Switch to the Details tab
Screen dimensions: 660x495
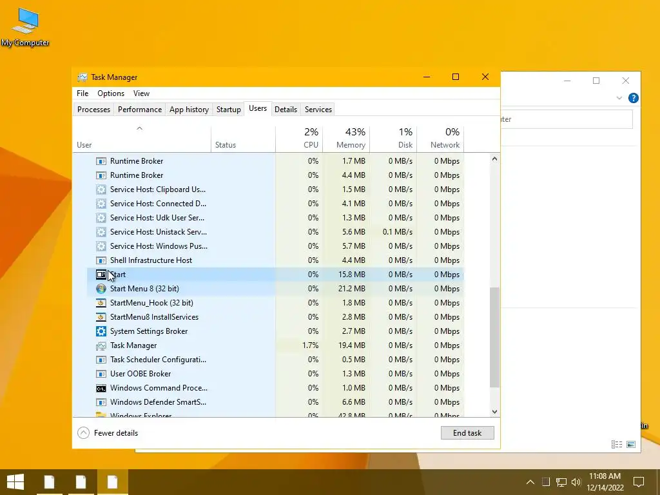[x=286, y=110]
